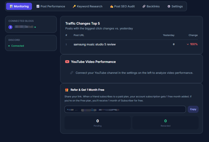Click the red down arrow beside 100%
209x142 pixels.
pyautogui.click(x=188, y=44)
